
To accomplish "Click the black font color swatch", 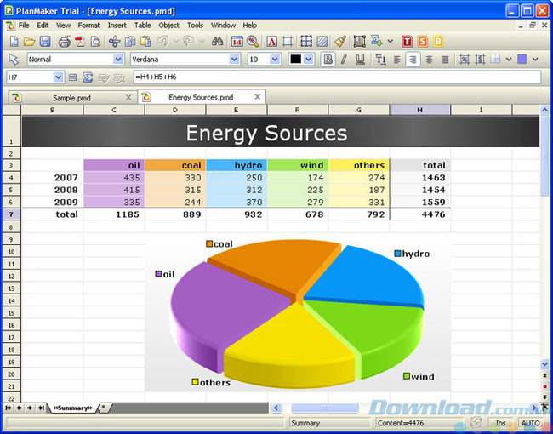I will coord(296,60).
